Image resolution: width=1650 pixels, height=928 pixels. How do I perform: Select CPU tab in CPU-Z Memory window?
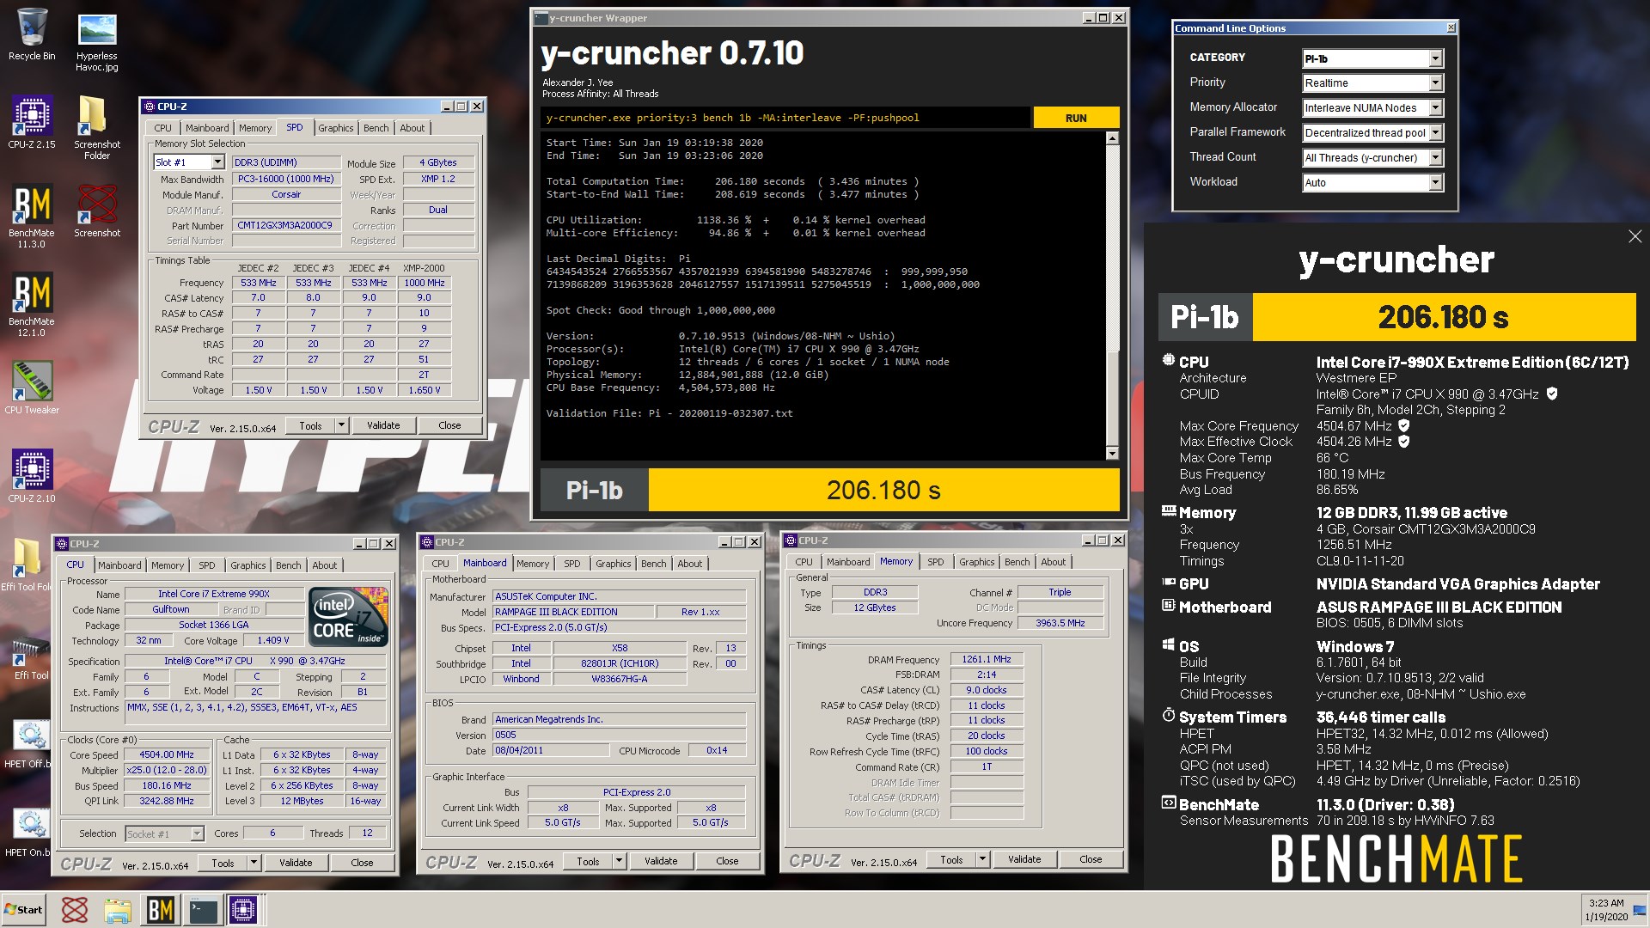[x=804, y=562]
